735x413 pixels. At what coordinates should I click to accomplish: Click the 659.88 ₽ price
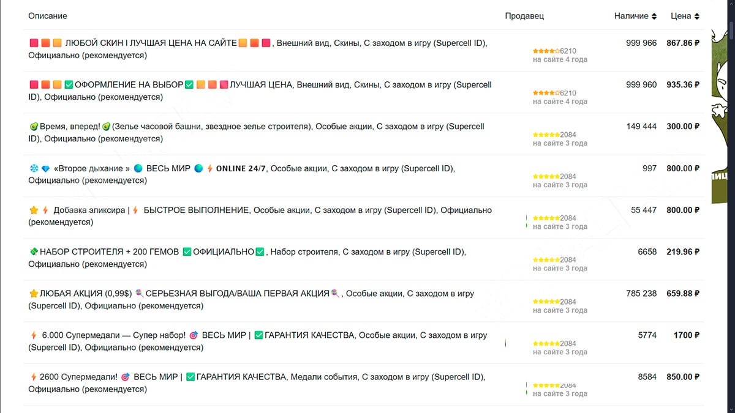pos(683,293)
